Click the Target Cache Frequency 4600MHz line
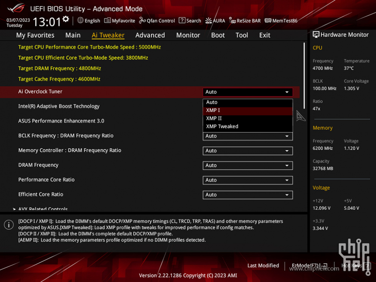 (x=59, y=79)
